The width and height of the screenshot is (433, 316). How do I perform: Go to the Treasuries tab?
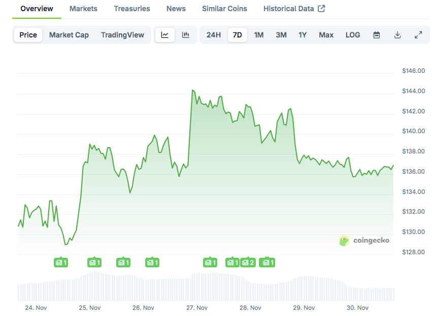[132, 9]
